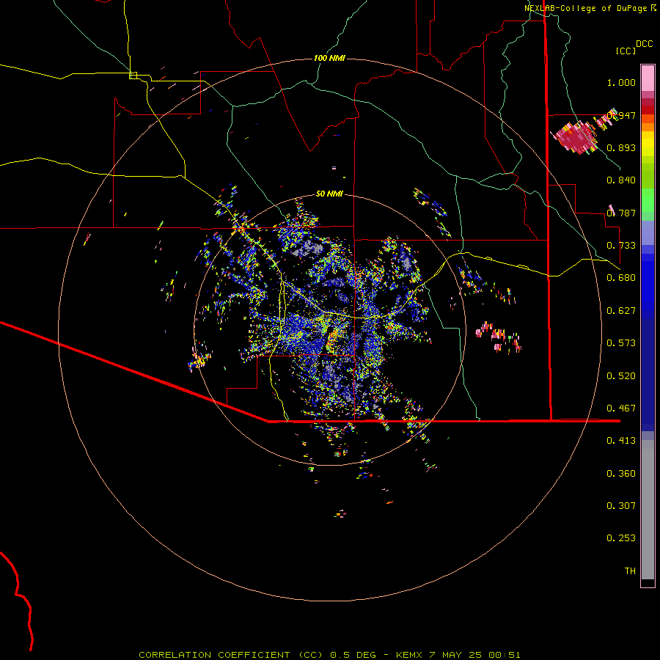The image size is (660, 660).
Task: Pick the periwinkle segment of the color bar
Action: [648, 234]
